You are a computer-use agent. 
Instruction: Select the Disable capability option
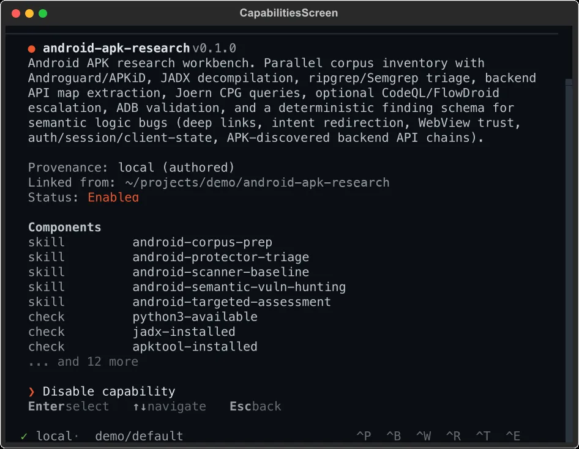102,391
